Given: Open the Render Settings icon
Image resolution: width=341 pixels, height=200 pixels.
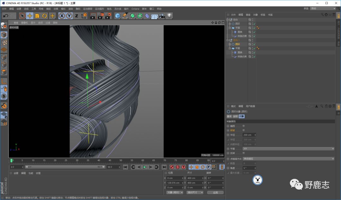Looking at the screenshot, I should point(108,16).
